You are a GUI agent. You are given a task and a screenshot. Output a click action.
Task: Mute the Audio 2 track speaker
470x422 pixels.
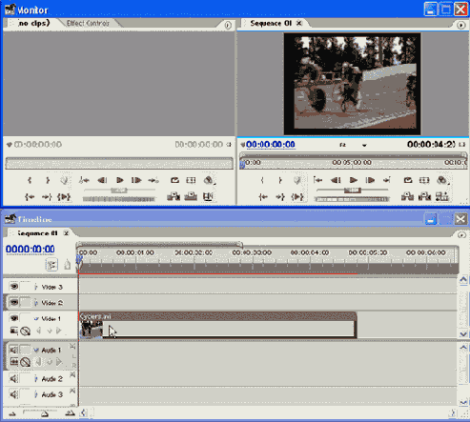[13, 378]
